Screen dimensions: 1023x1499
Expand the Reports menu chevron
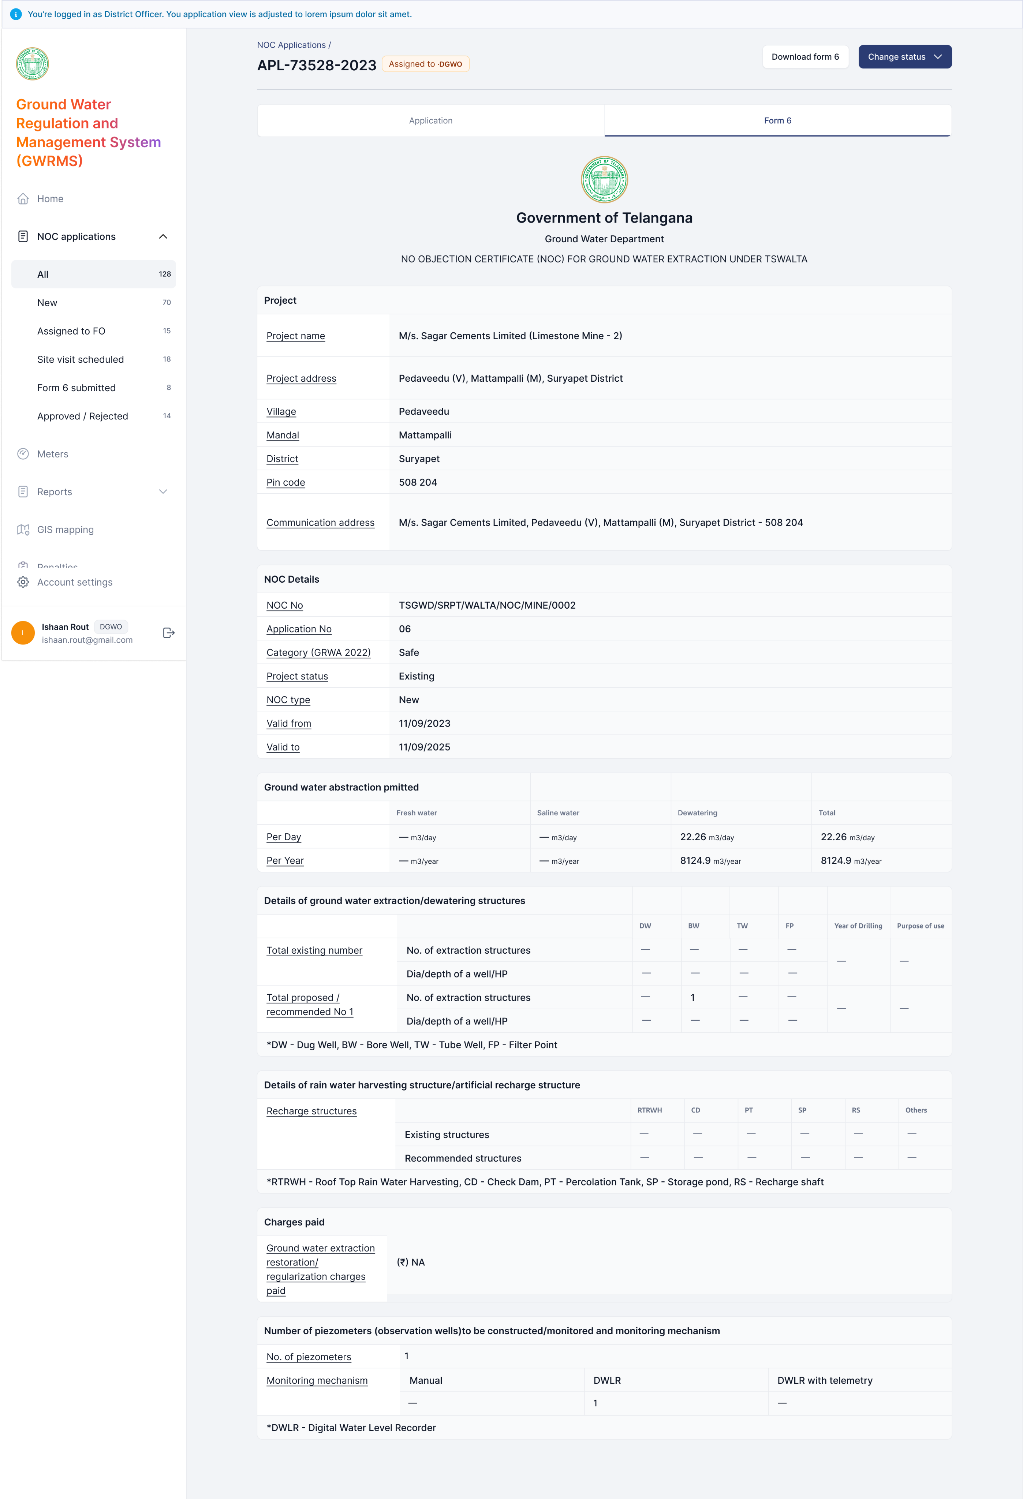(x=163, y=491)
